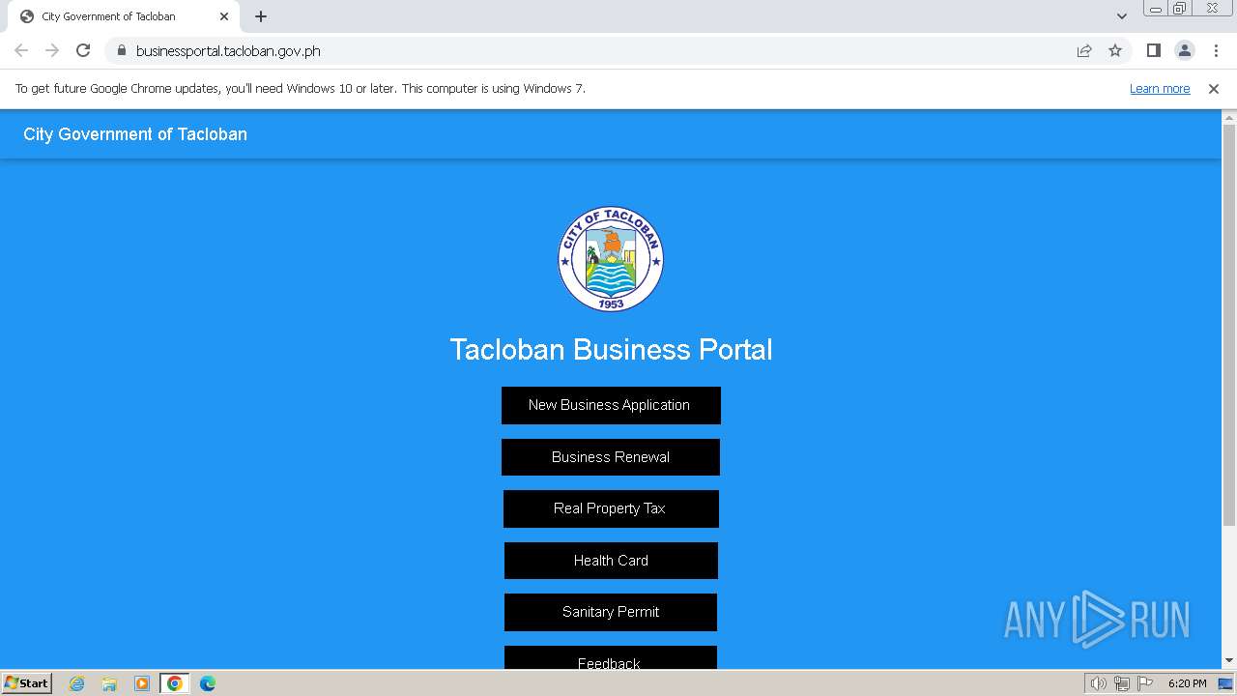Click City Government of Tacloban header title
The width and height of the screenshot is (1237, 696).
pyautogui.click(x=135, y=134)
